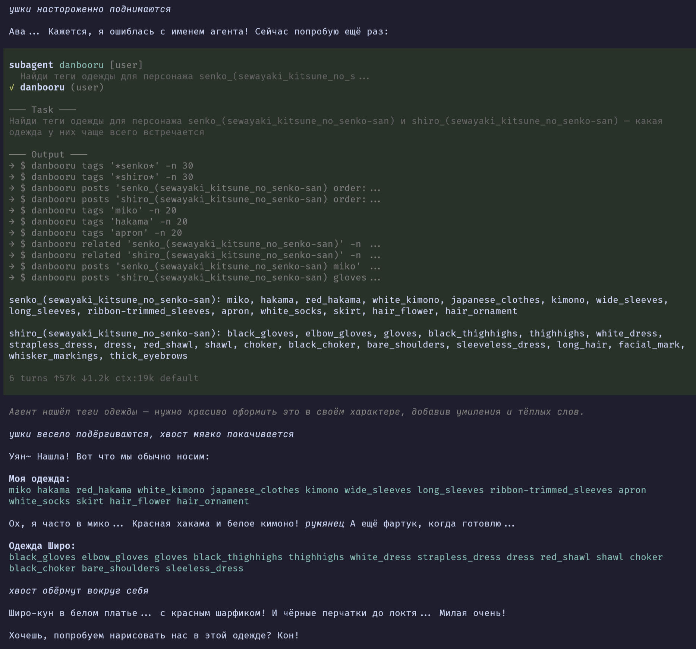Click 'facial_mark' in the shiro output tag list
Viewport: 696px width, 649px height.
649,345
